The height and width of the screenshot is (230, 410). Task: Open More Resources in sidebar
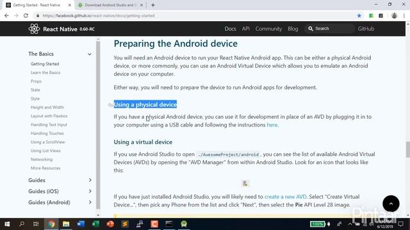coord(45,168)
